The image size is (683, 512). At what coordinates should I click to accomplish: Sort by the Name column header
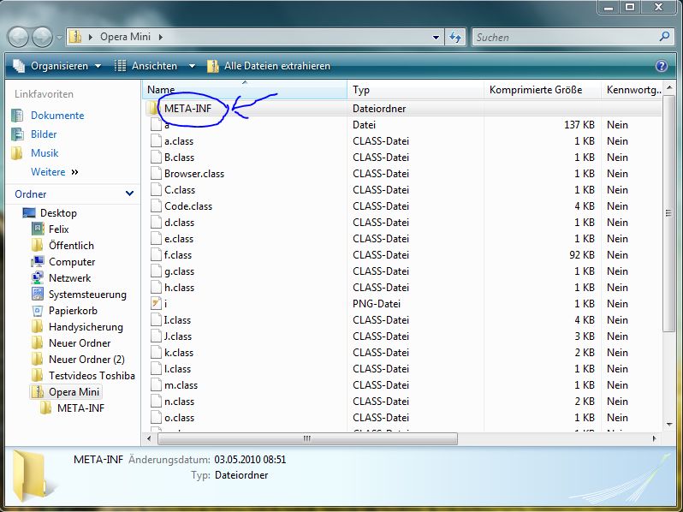click(245, 90)
